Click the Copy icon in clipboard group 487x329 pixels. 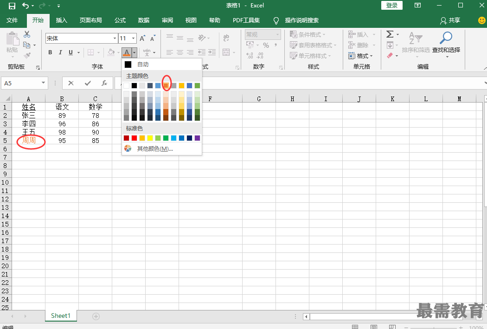(x=27, y=45)
